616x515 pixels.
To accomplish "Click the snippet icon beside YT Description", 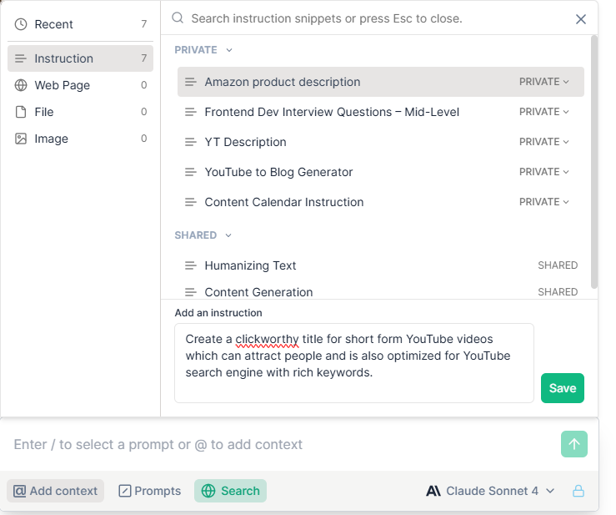I will point(191,142).
